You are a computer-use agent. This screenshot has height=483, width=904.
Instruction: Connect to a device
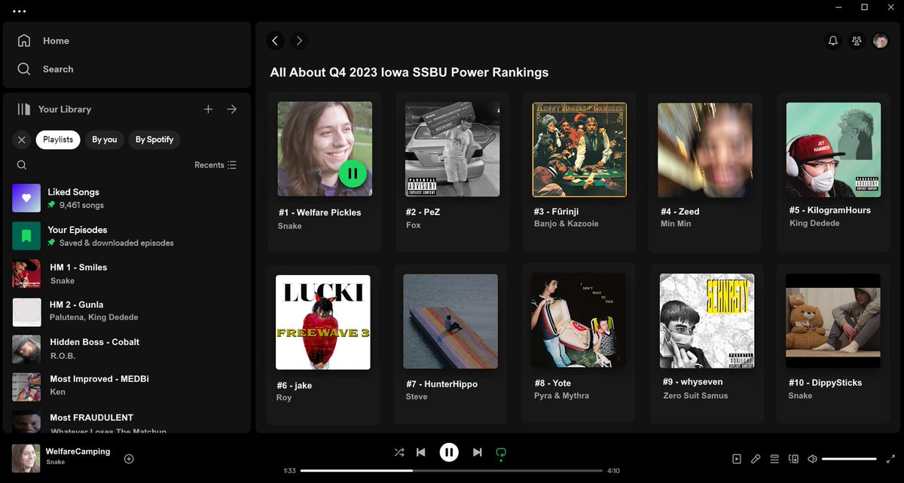(x=793, y=459)
